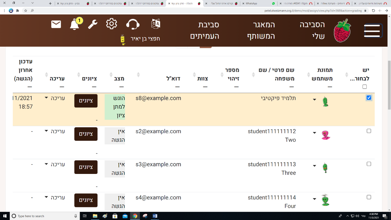Go to סביבת העמיתים menu item
The height and width of the screenshot is (220, 391).
[204, 30]
